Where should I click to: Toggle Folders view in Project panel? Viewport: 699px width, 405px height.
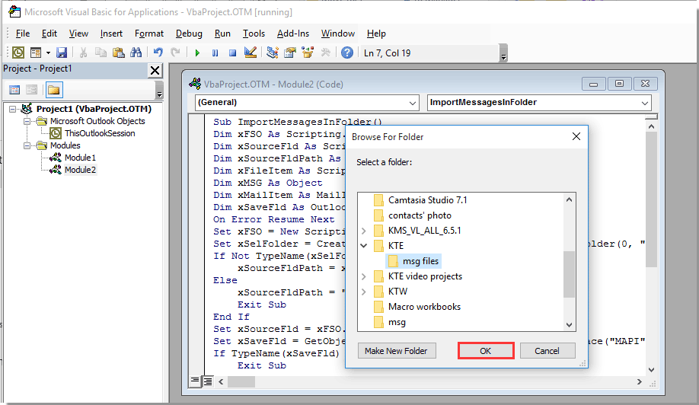coord(53,90)
